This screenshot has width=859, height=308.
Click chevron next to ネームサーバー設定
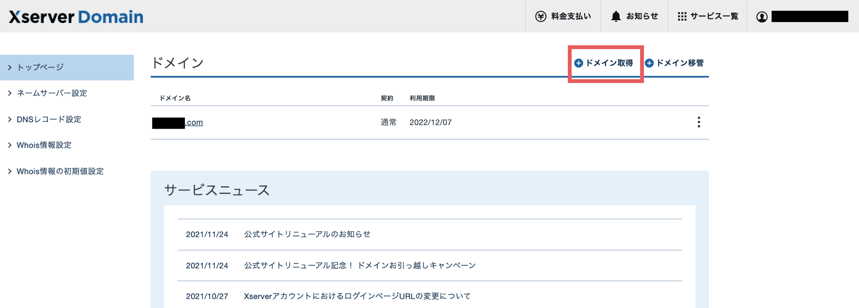(x=10, y=93)
